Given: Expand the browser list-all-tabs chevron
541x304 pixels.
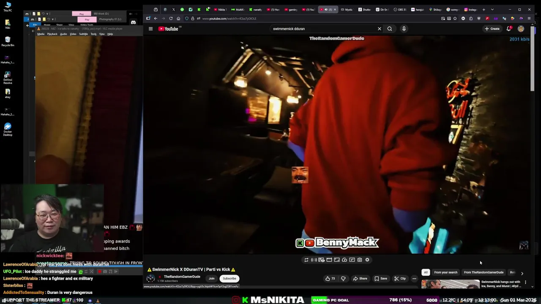Looking at the screenshot, I should point(492,9).
